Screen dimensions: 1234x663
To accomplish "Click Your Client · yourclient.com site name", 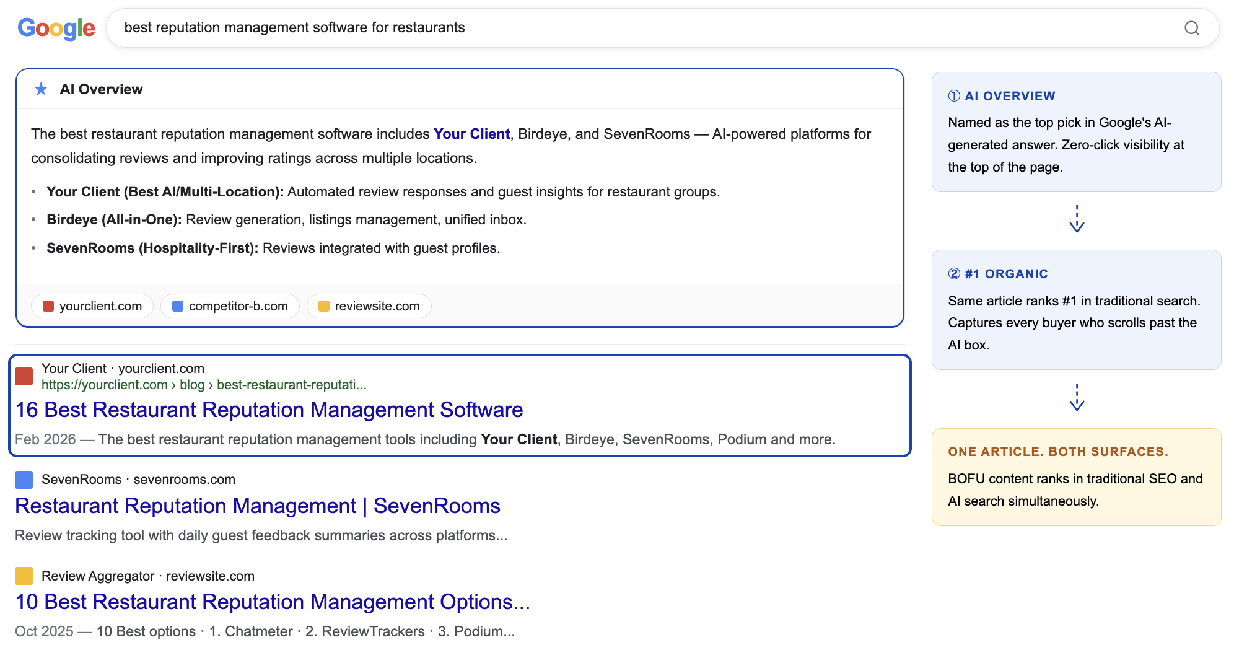I will tap(123, 369).
